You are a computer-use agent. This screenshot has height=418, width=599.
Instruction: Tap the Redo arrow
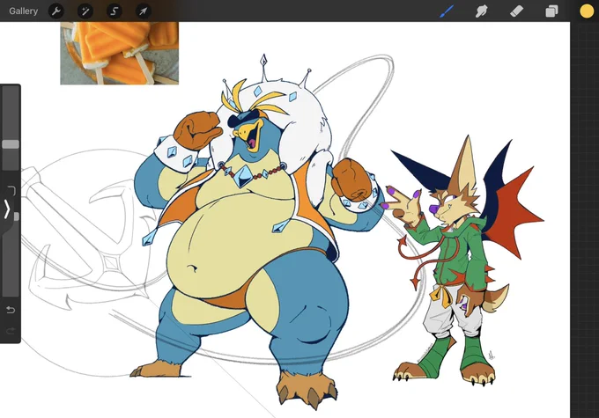click(11, 331)
